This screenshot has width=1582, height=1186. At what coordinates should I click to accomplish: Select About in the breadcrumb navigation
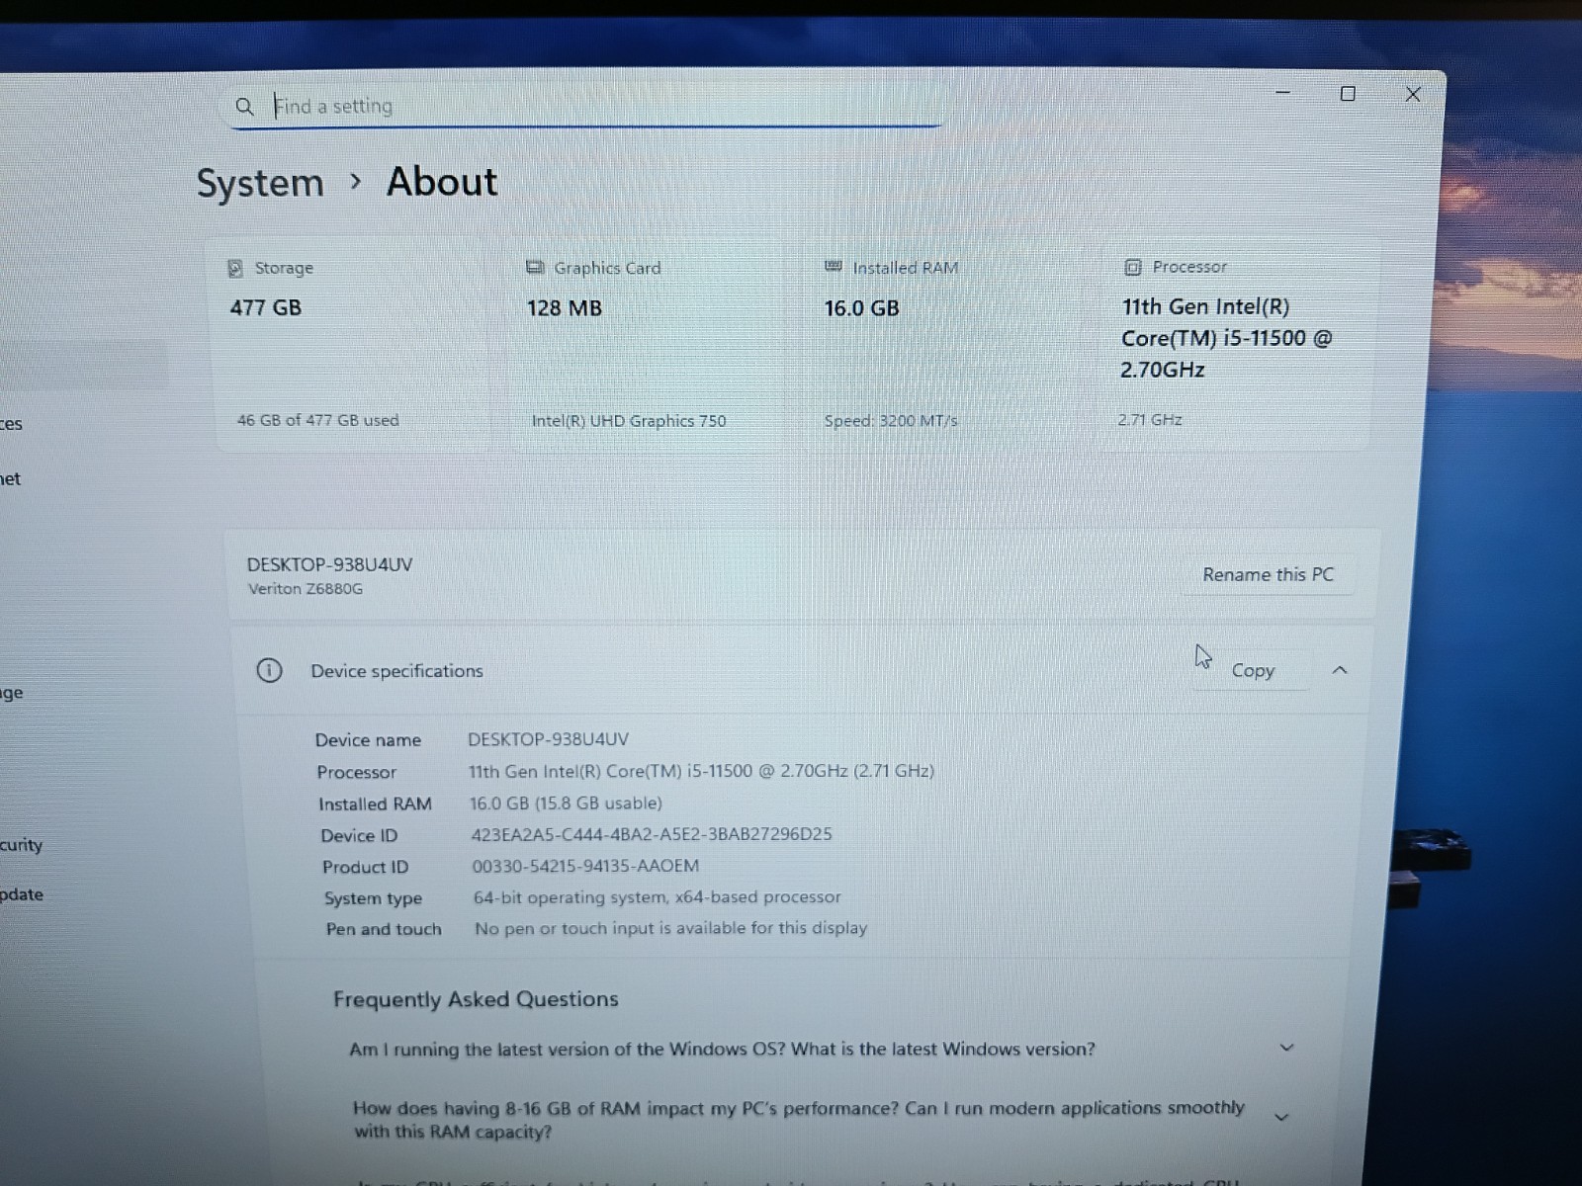[441, 182]
